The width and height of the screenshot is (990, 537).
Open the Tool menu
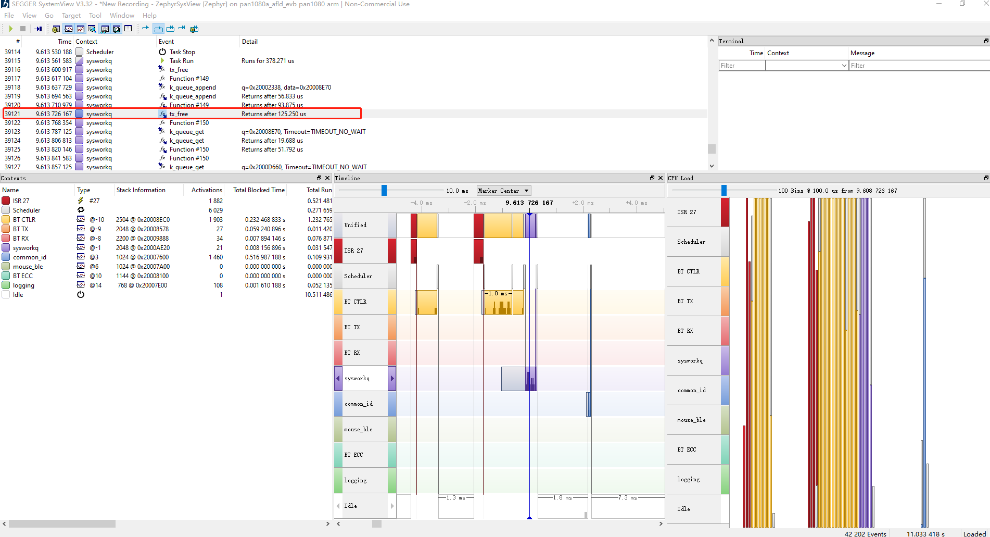pyautogui.click(x=95, y=16)
